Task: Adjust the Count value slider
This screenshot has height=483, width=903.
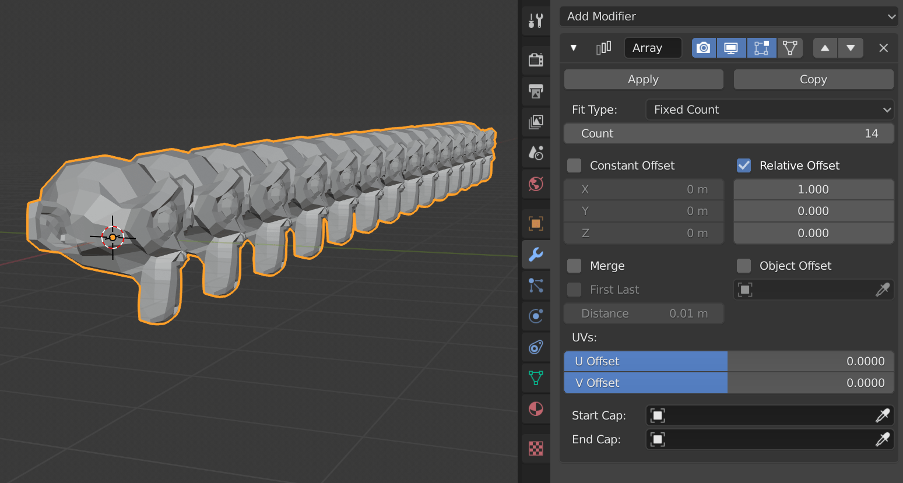Action: coord(728,133)
